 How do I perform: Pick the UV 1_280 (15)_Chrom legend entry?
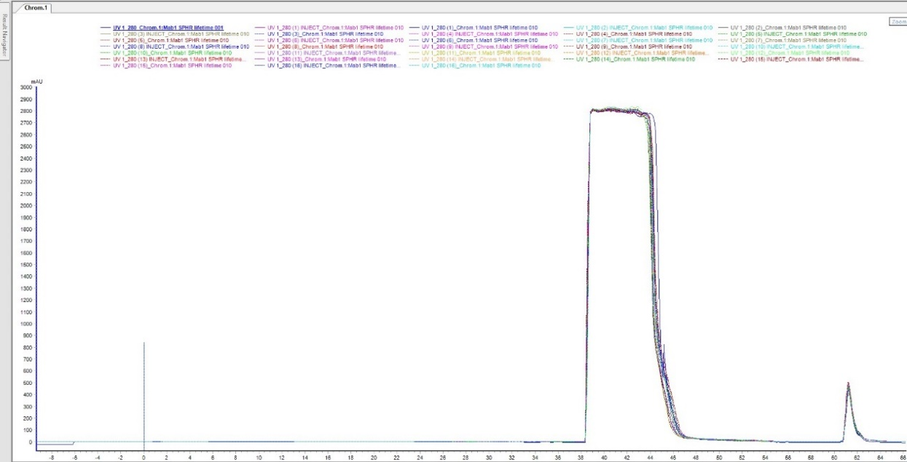[172, 65]
